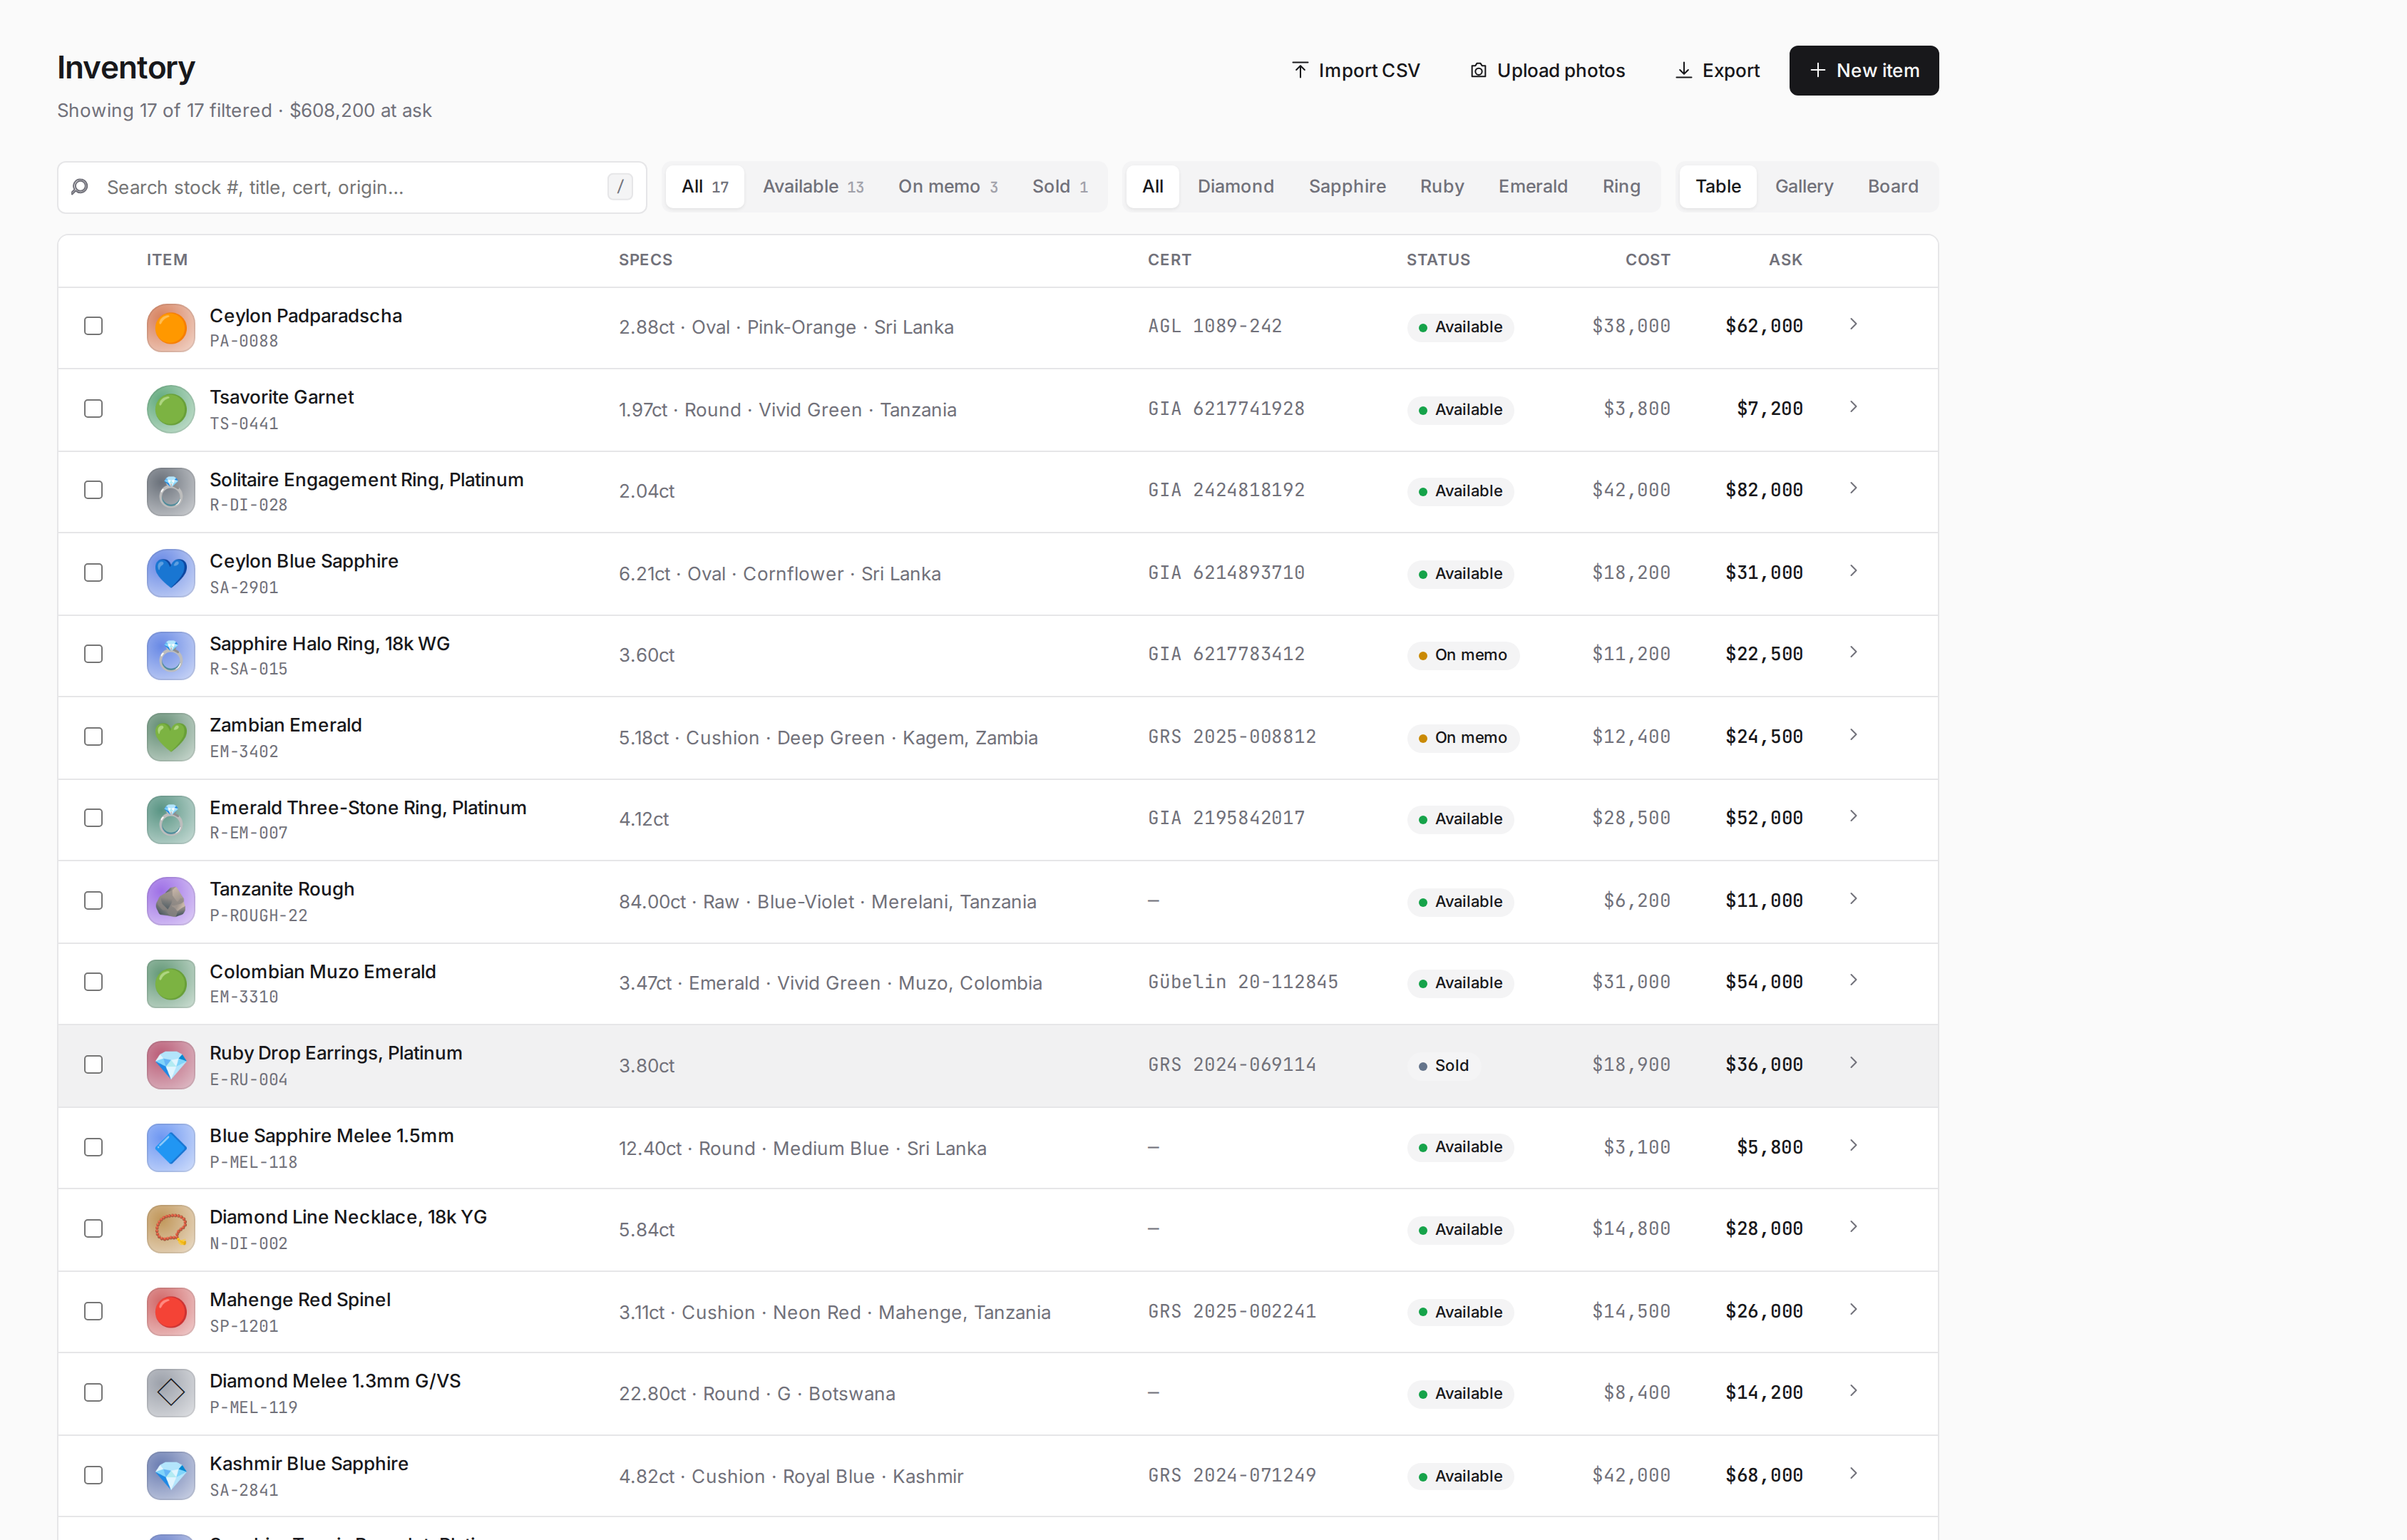This screenshot has height=1540, width=2407.
Task: Click the Diamond Line Necklace icon
Action: point(171,1229)
